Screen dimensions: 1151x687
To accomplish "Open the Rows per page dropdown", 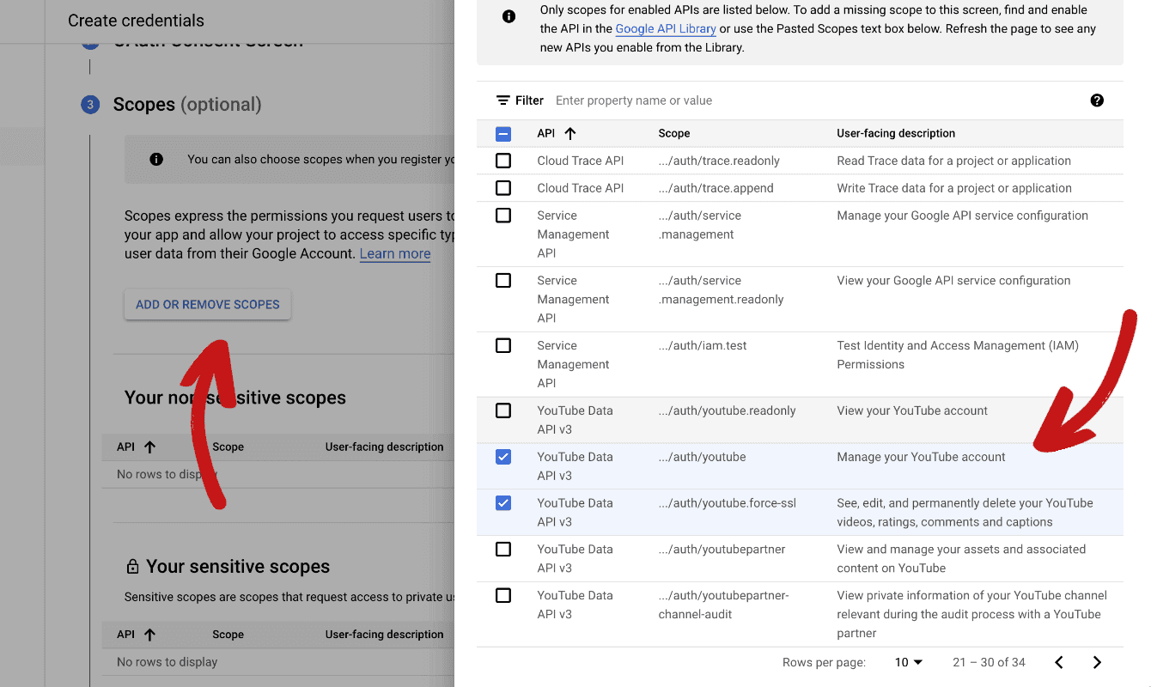I will click(x=909, y=662).
